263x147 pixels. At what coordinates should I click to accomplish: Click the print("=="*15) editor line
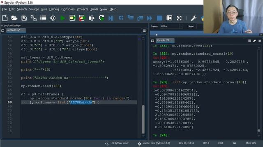(36, 70)
